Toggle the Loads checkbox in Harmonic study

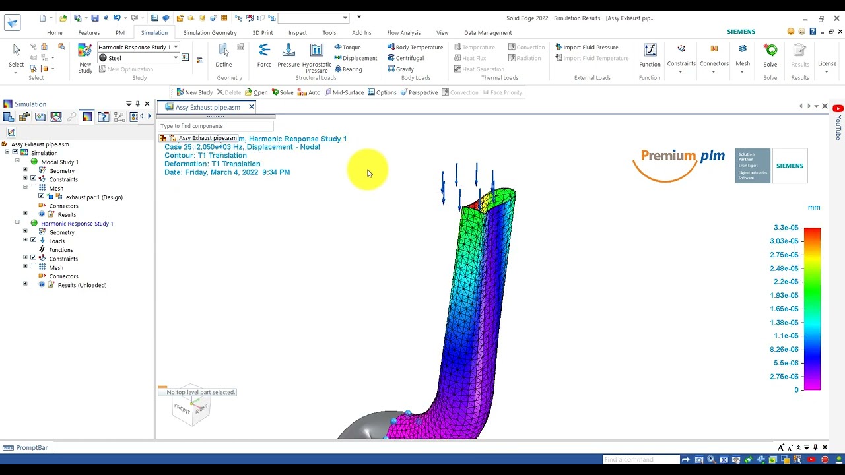[33, 241]
